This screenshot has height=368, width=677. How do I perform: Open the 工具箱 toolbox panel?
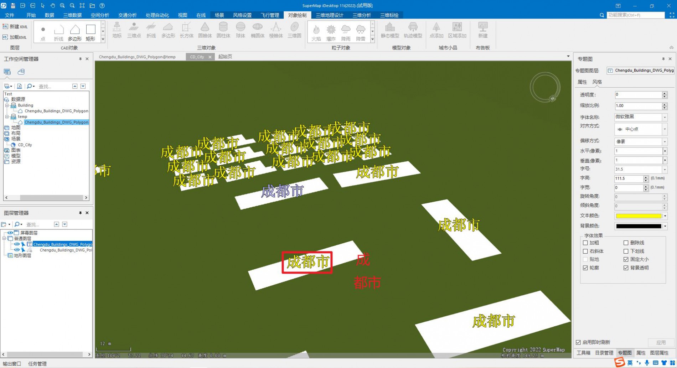click(x=583, y=353)
